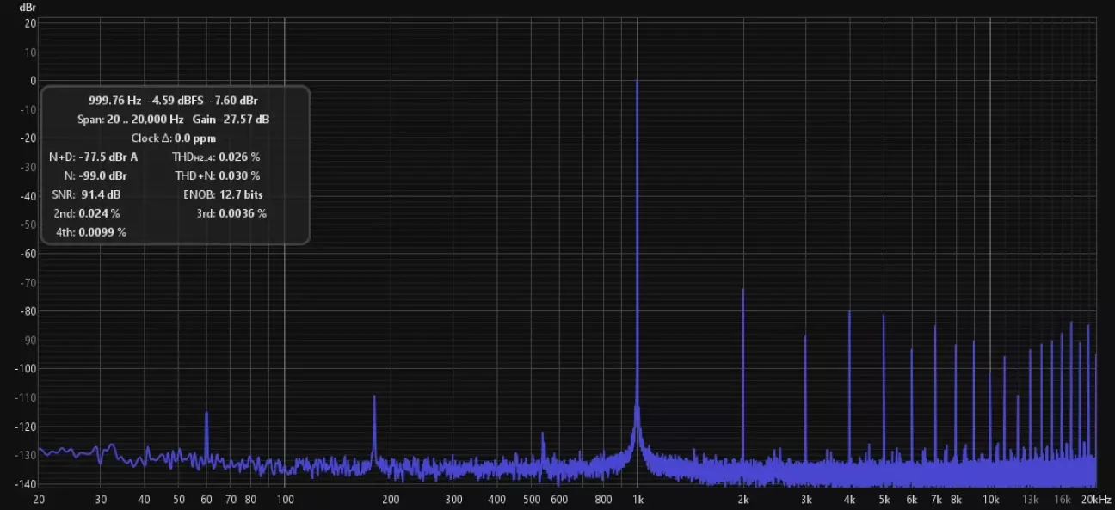Click the 800 label on the frequency axis
The image size is (1115, 510).
(603, 500)
